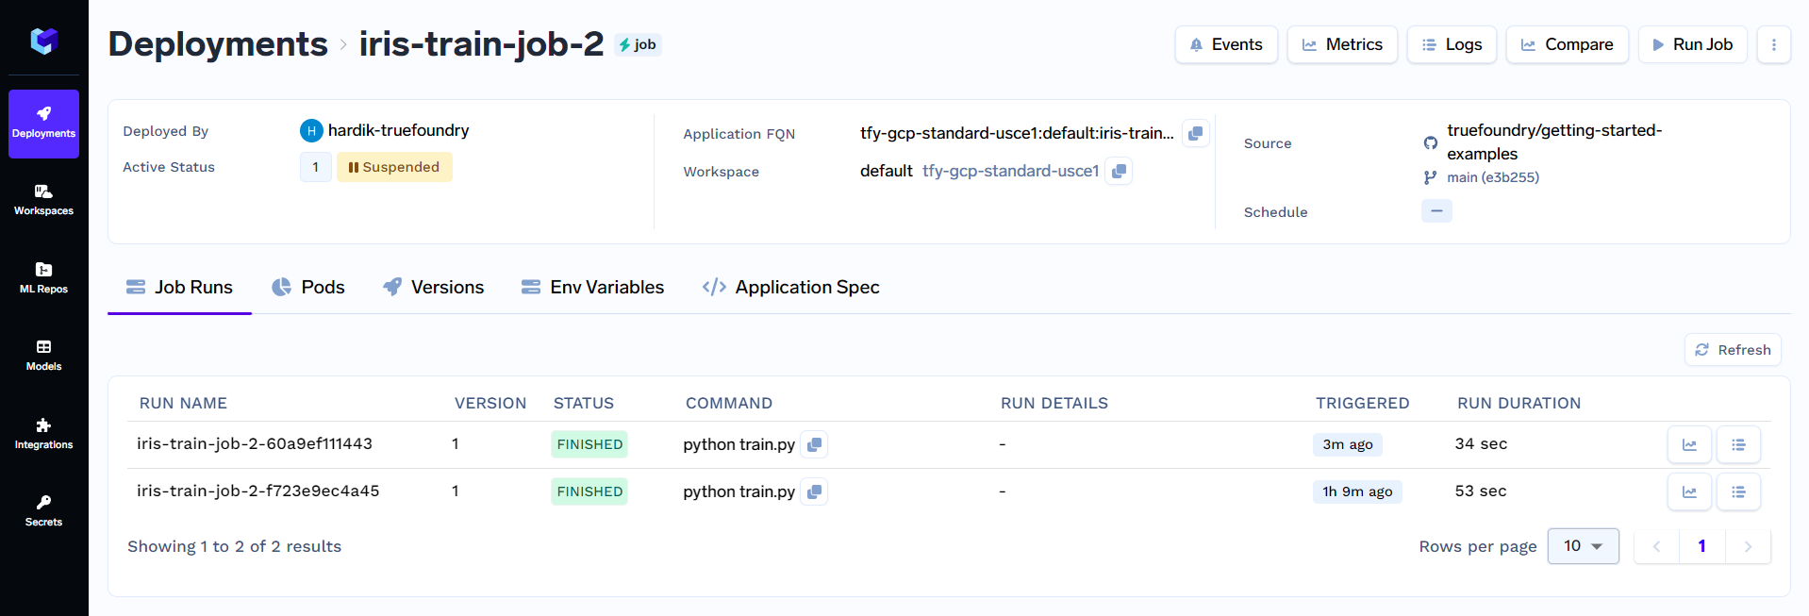Click the TRIGGERED column header
The image size is (1809, 616).
[x=1363, y=403]
